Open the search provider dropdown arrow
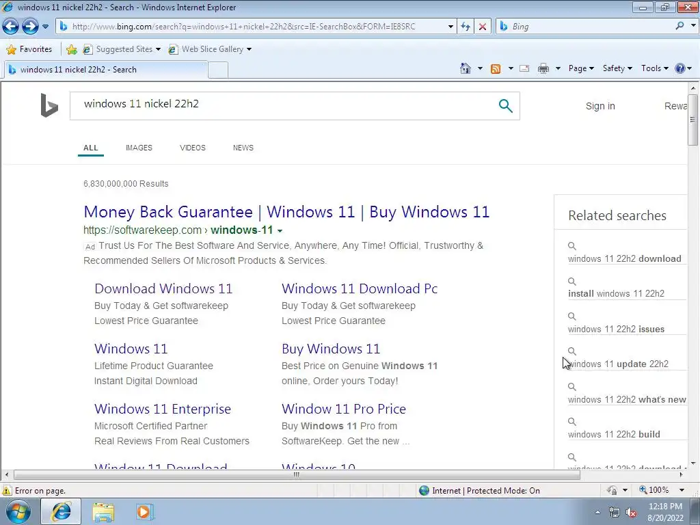Viewport: 700px width, 525px height. click(x=693, y=26)
